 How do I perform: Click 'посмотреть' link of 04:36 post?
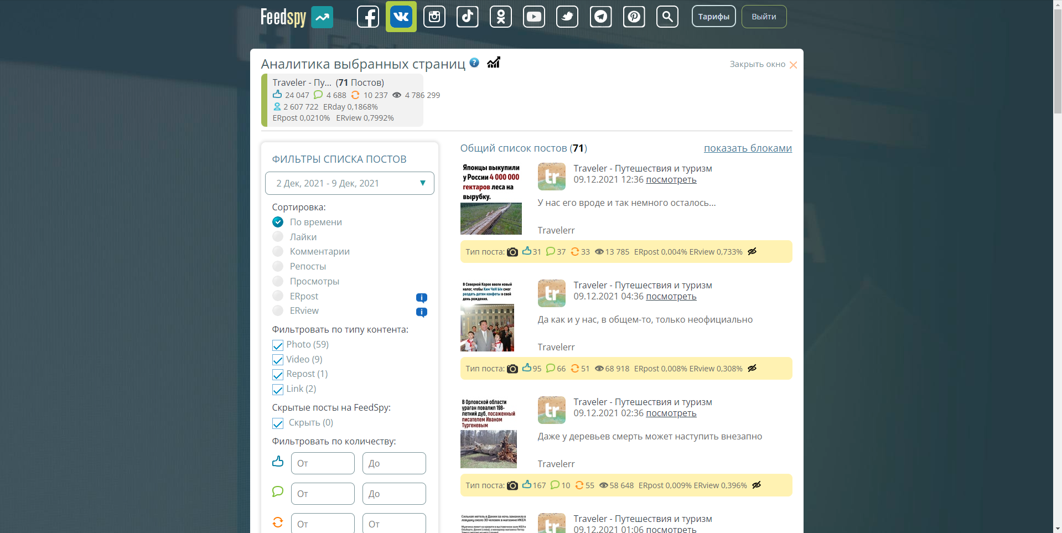671,296
